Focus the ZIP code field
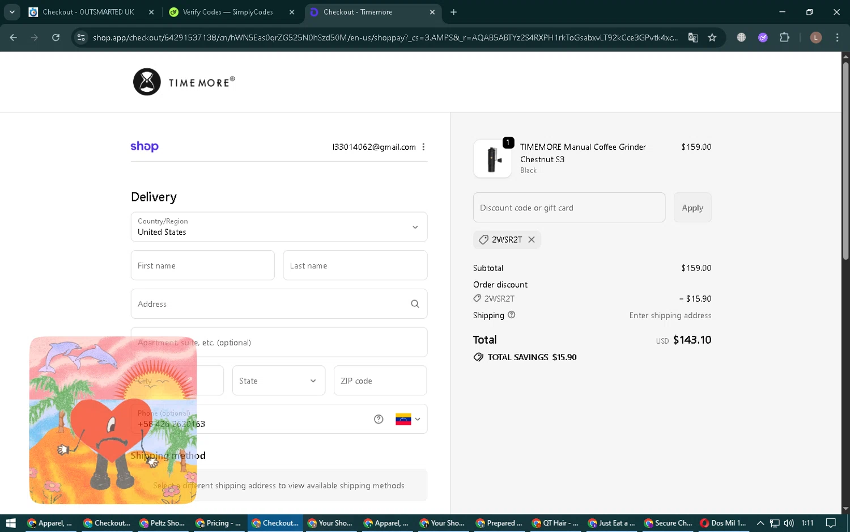 pyautogui.click(x=380, y=381)
